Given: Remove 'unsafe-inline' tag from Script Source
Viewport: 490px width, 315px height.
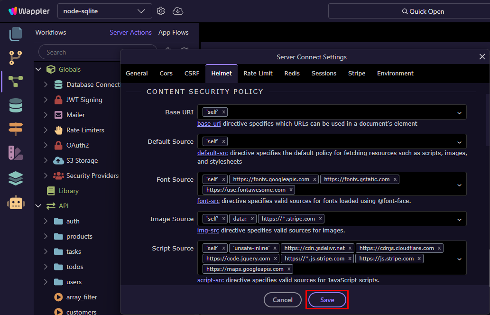Looking at the screenshot, I should click(275, 248).
